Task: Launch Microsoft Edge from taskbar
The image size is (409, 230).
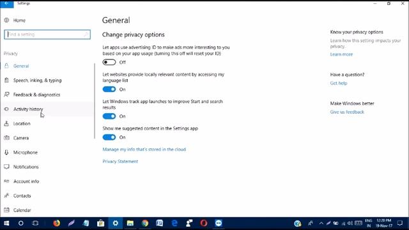Action: (x=174, y=223)
